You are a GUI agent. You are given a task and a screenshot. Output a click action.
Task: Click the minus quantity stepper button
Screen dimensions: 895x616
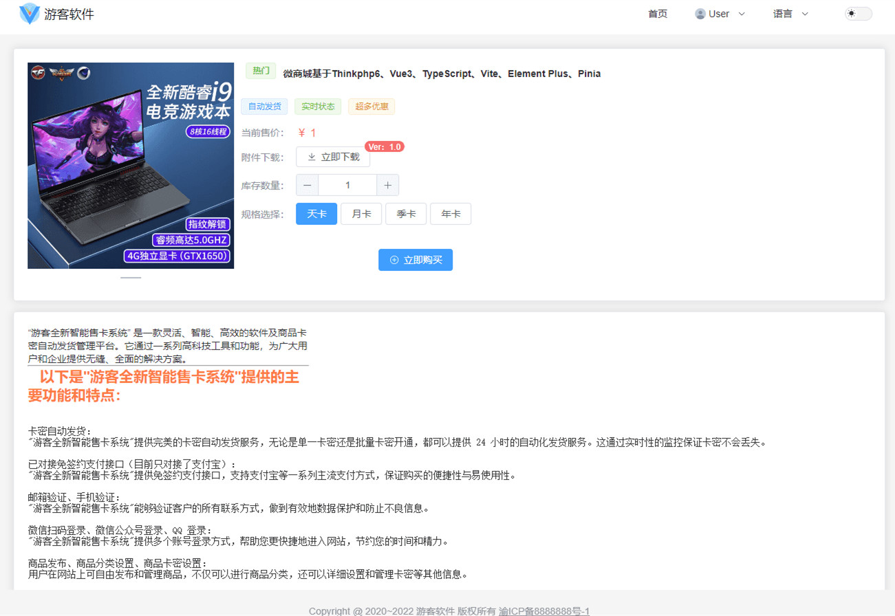pos(307,185)
